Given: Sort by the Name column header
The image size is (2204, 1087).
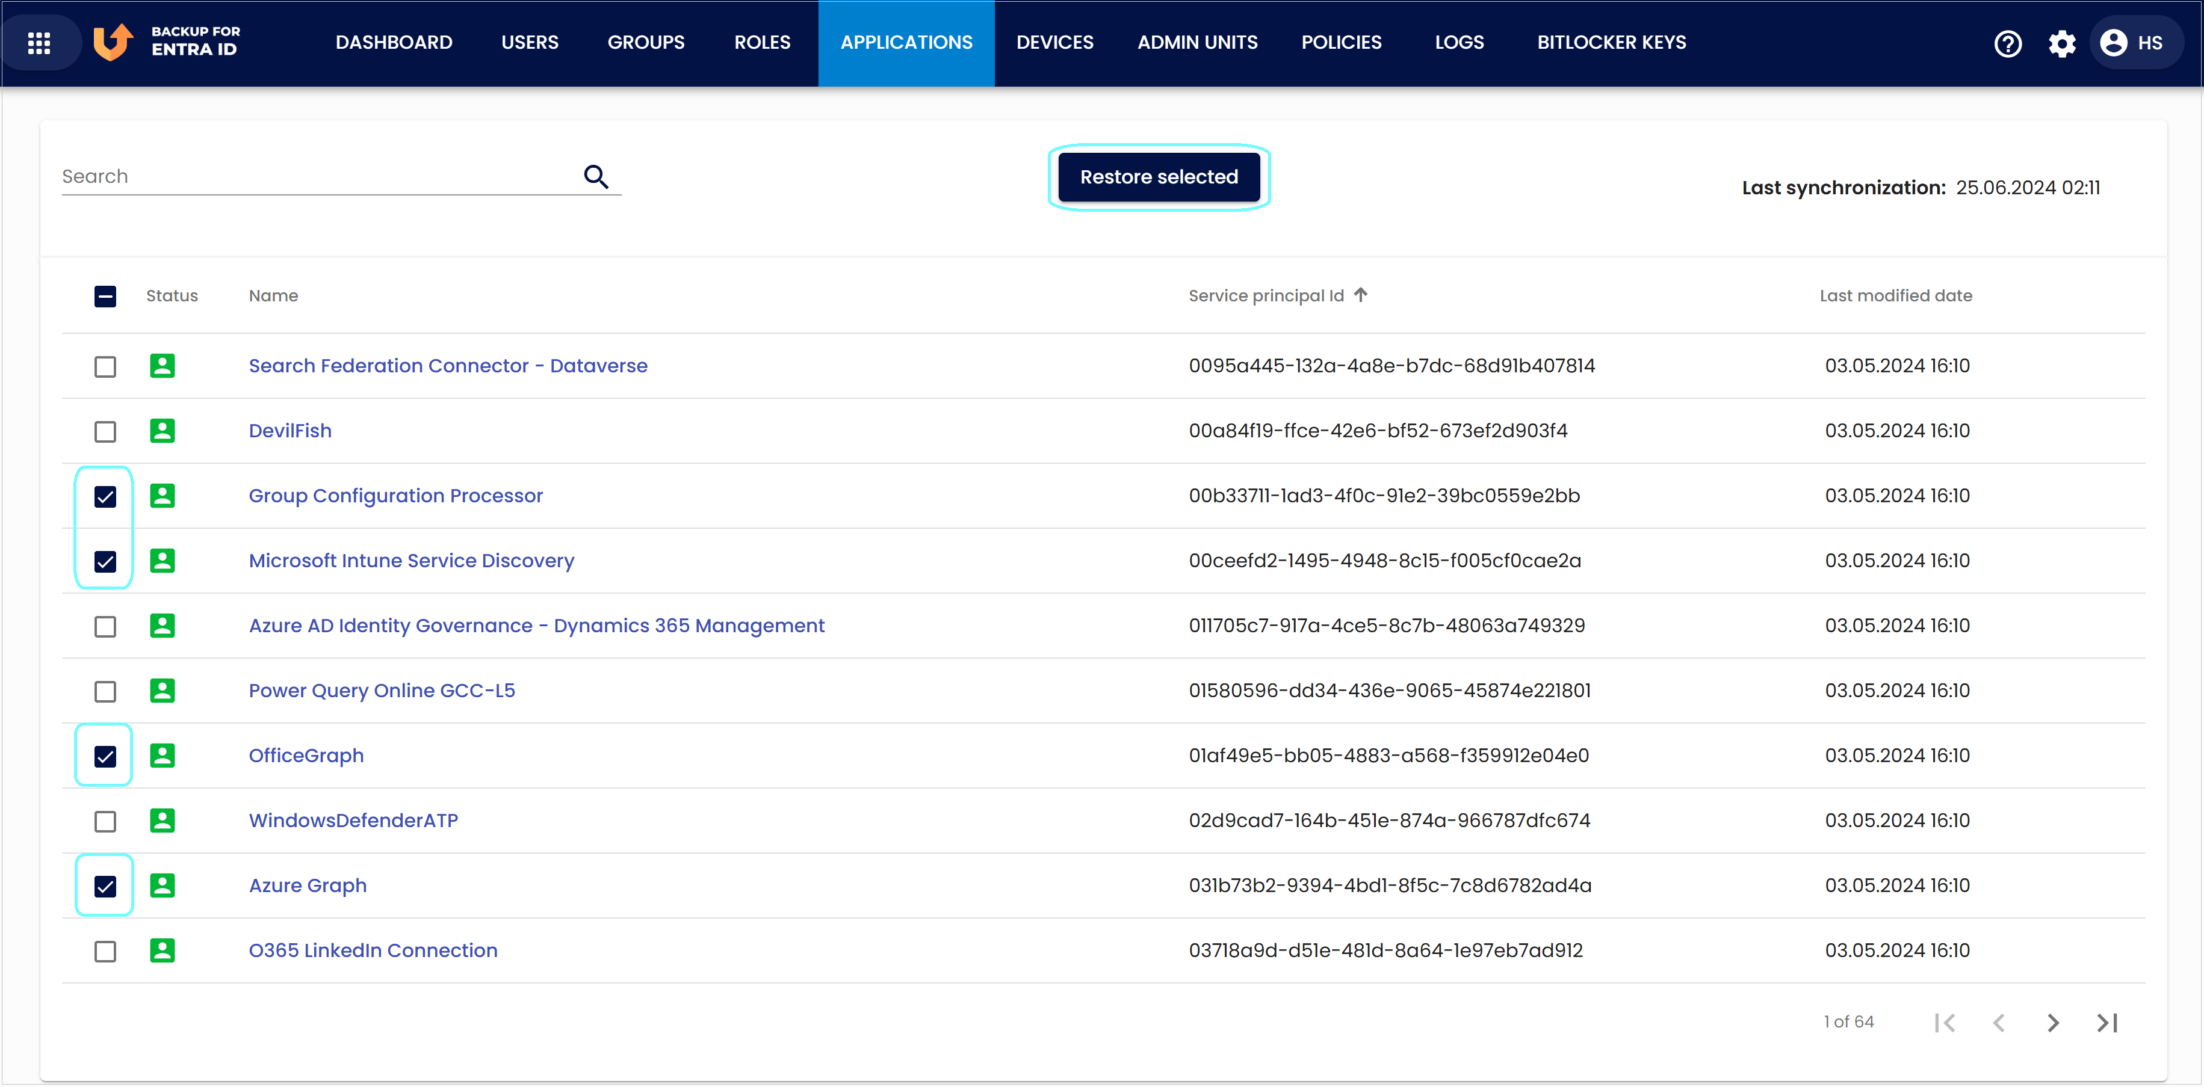Looking at the screenshot, I should tap(273, 296).
